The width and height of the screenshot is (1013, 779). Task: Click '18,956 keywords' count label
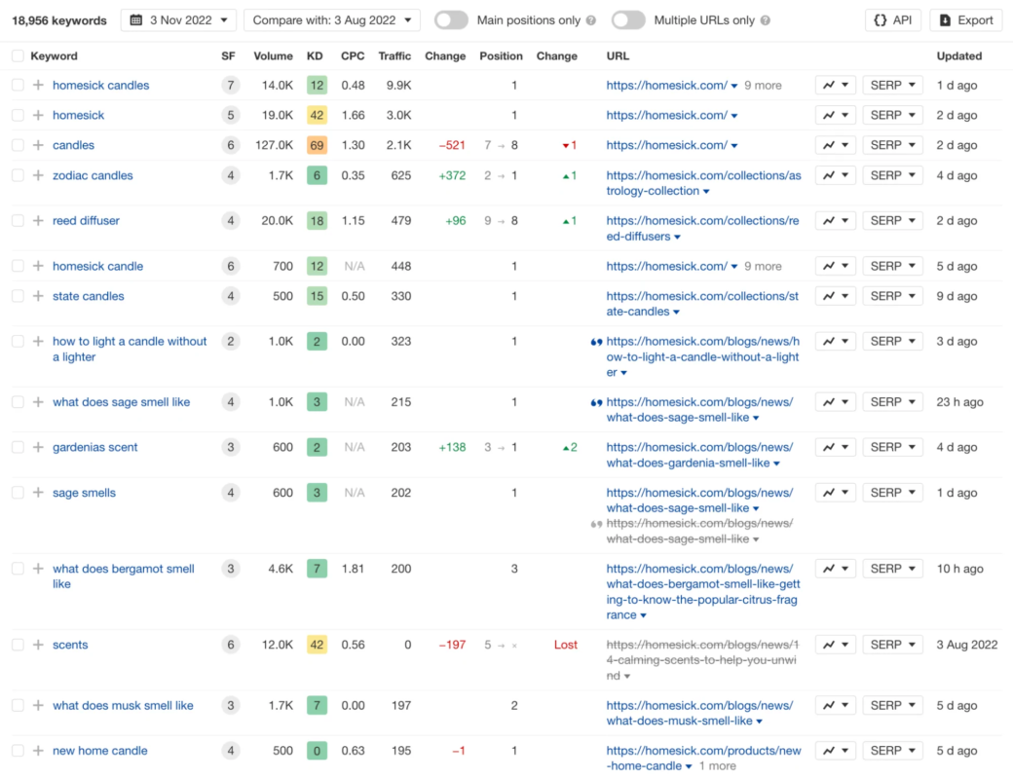tap(59, 20)
